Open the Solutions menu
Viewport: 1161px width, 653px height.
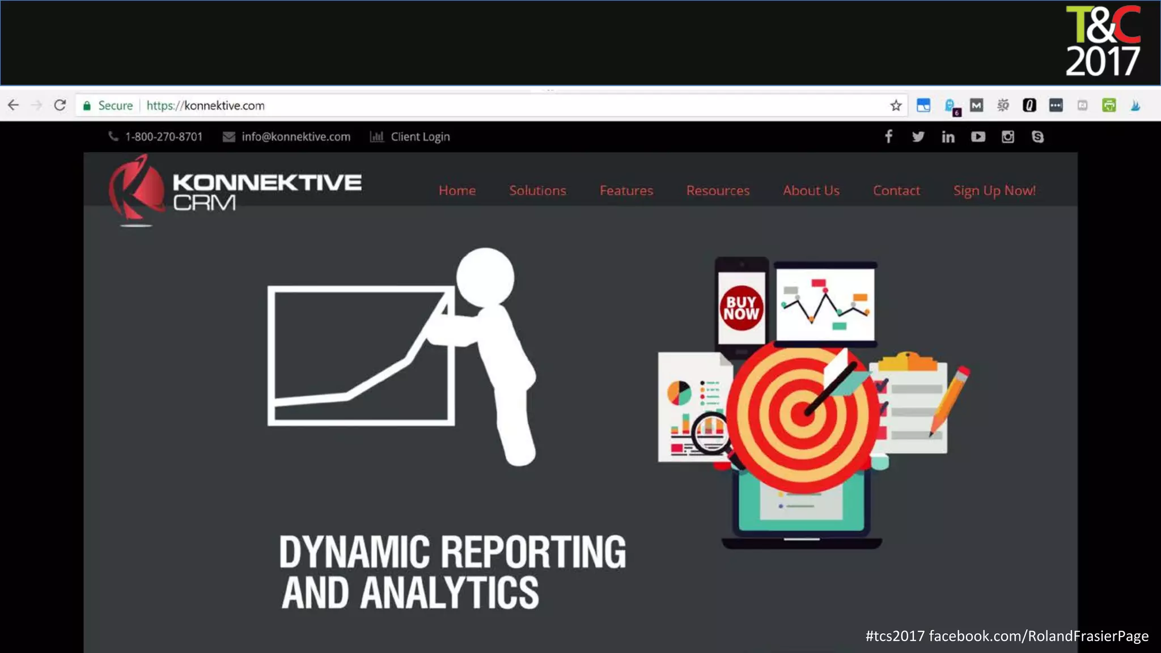click(x=537, y=190)
